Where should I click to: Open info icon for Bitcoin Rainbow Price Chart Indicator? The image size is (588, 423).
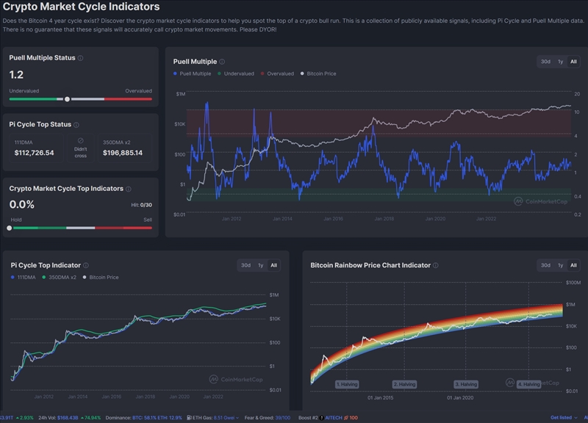pos(436,265)
